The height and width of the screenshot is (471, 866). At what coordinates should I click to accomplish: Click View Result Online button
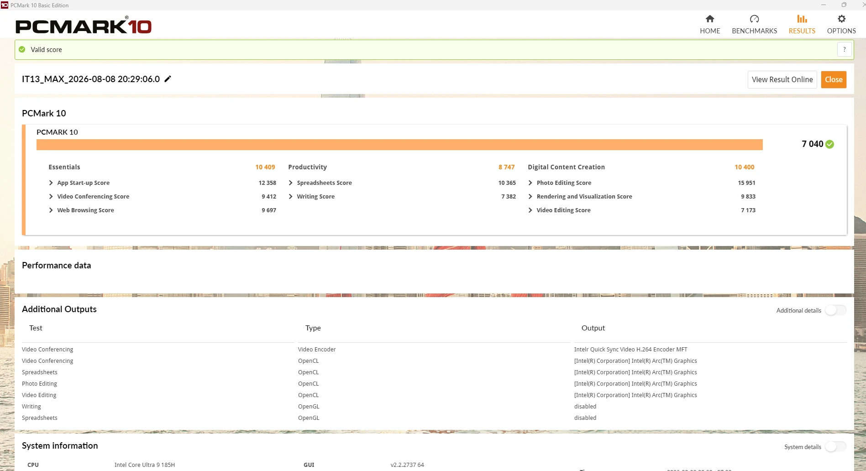click(782, 79)
